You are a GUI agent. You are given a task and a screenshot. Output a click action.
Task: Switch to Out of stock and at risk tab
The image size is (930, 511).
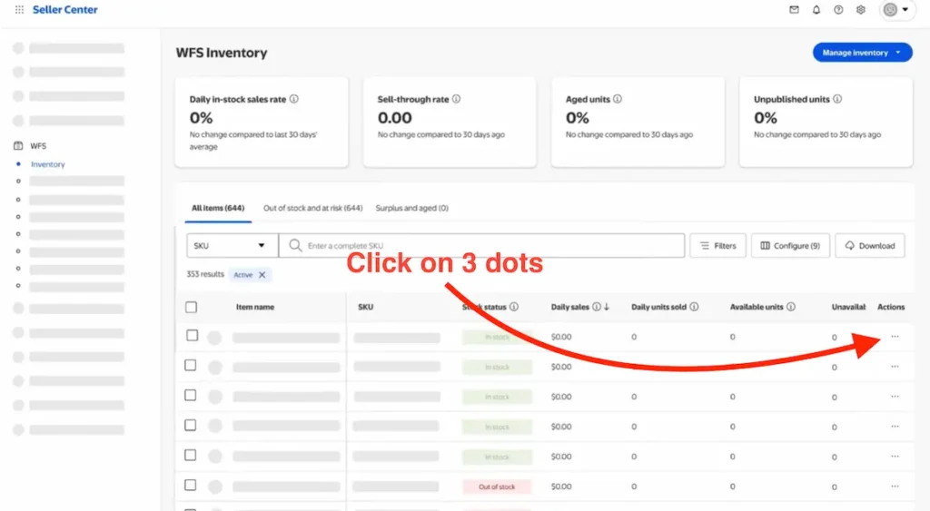click(312, 208)
